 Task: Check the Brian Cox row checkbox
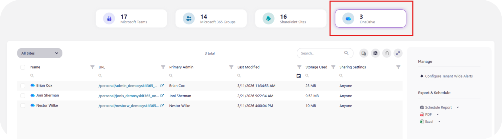point(23,86)
